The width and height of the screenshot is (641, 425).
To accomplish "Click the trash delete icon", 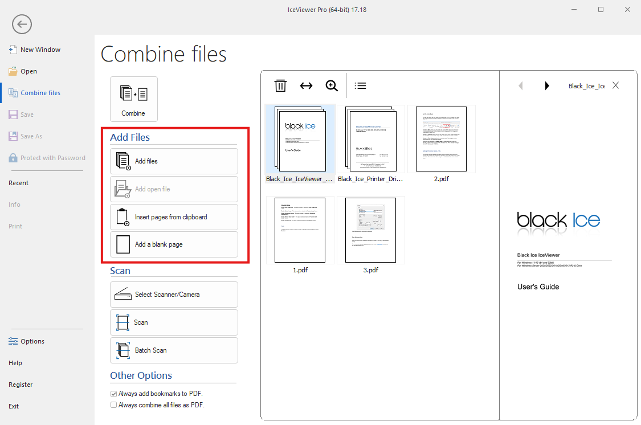I will point(280,85).
